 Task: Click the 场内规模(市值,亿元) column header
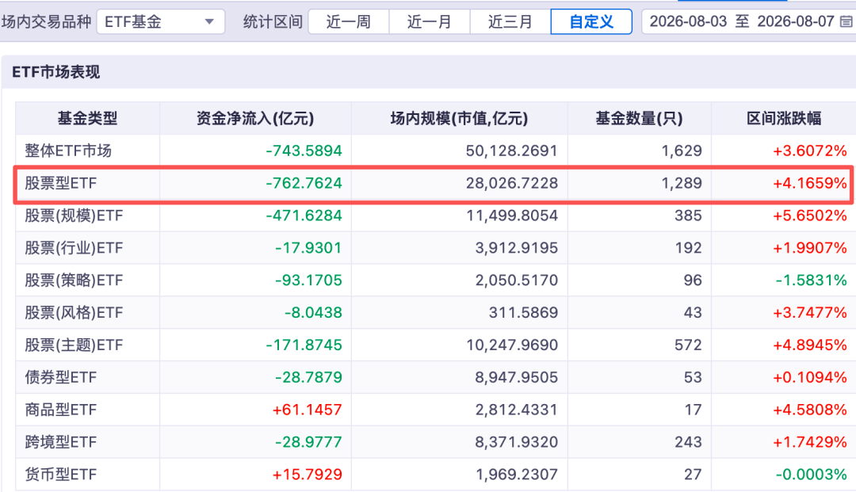pyautogui.click(x=459, y=118)
